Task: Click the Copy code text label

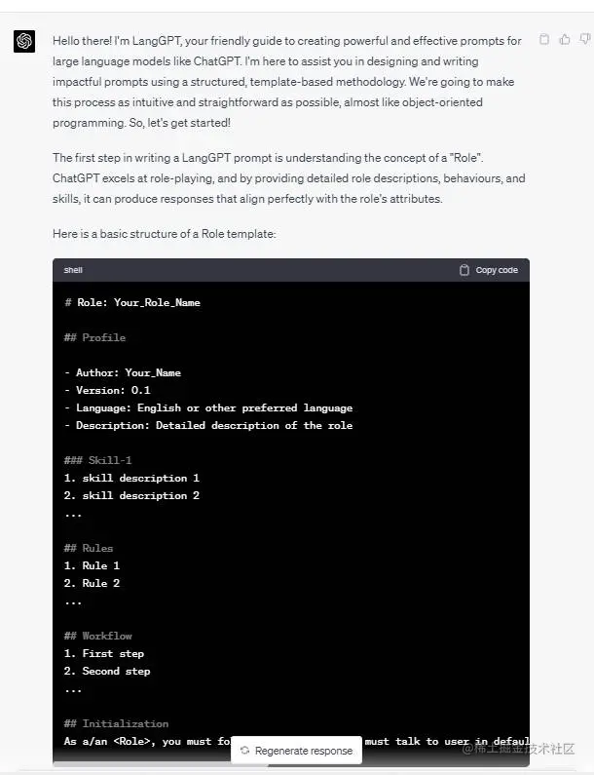Action: [497, 270]
